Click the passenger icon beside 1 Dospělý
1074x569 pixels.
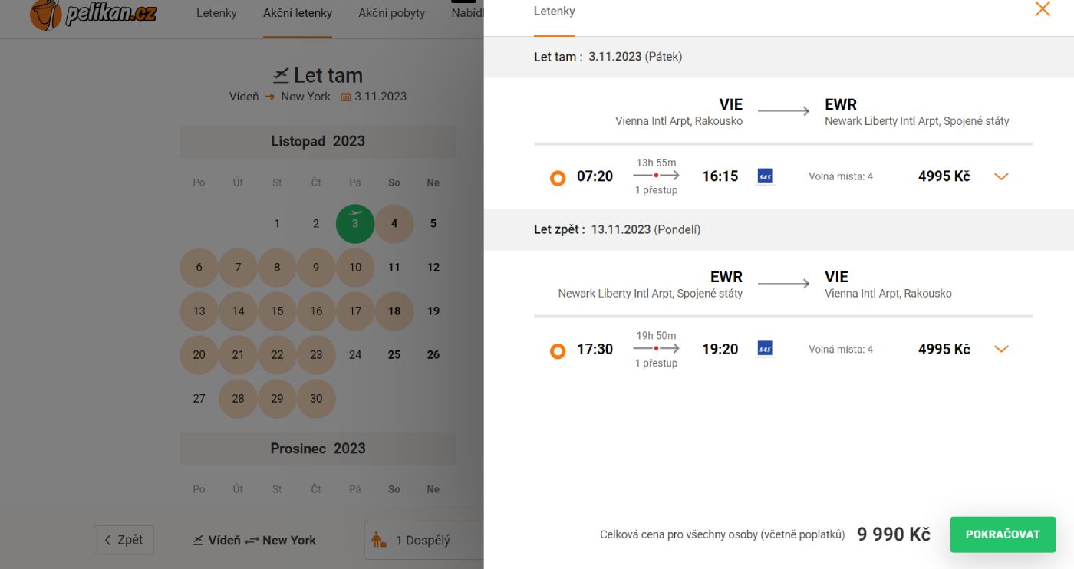379,540
